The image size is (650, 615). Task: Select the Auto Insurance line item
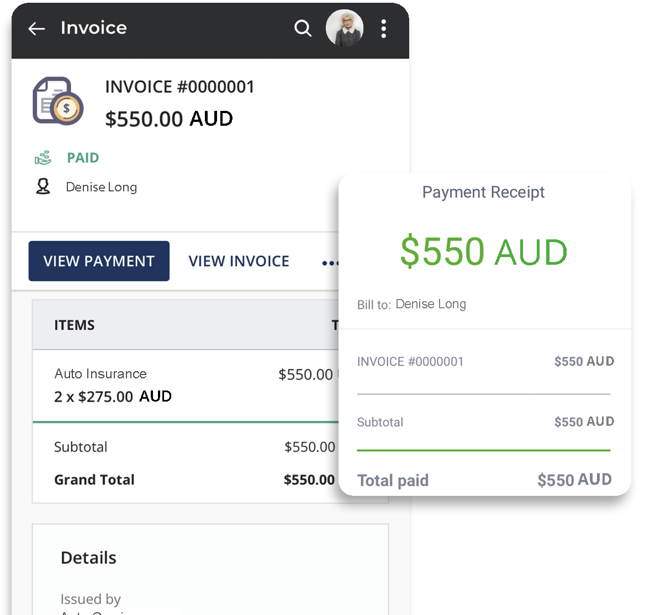(101, 374)
